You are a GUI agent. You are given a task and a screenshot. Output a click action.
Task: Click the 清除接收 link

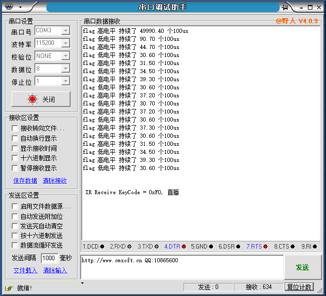pyautogui.click(x=55, y=181)
